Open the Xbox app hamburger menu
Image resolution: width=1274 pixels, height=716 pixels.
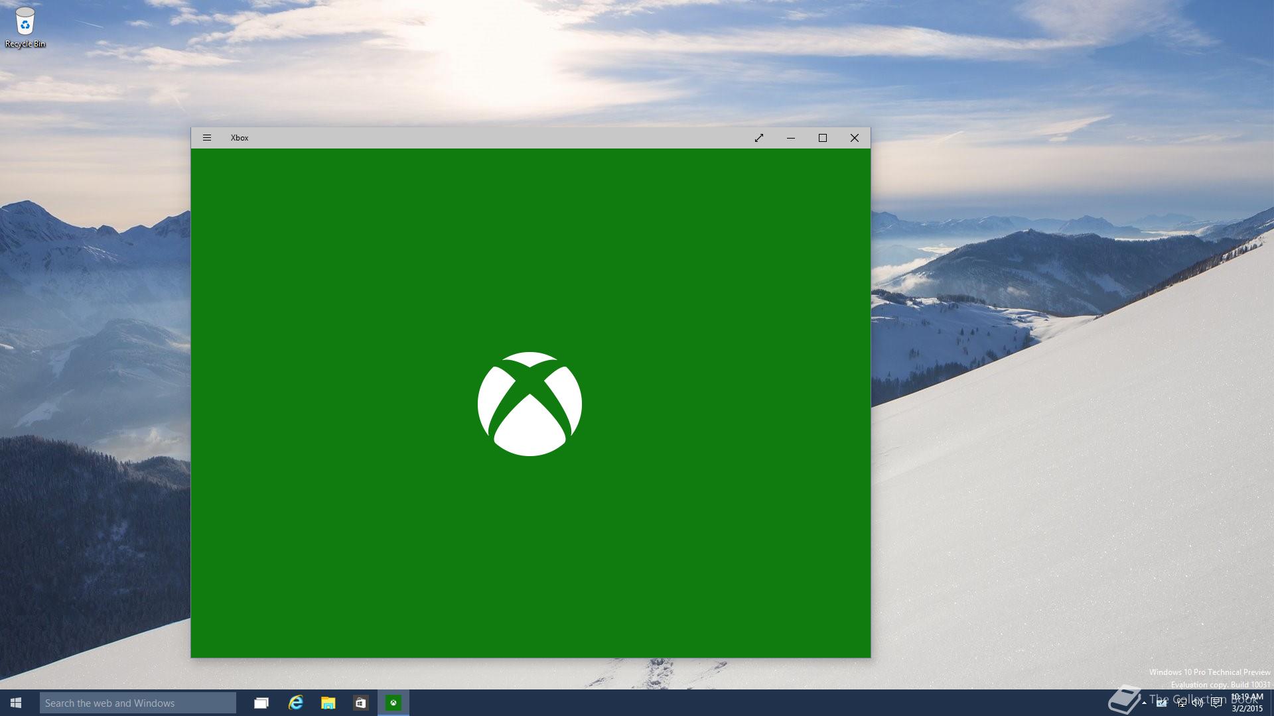207,138
